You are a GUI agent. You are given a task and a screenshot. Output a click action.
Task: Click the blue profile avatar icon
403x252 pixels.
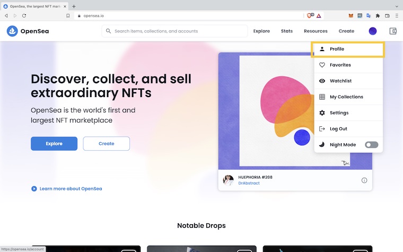373,31
